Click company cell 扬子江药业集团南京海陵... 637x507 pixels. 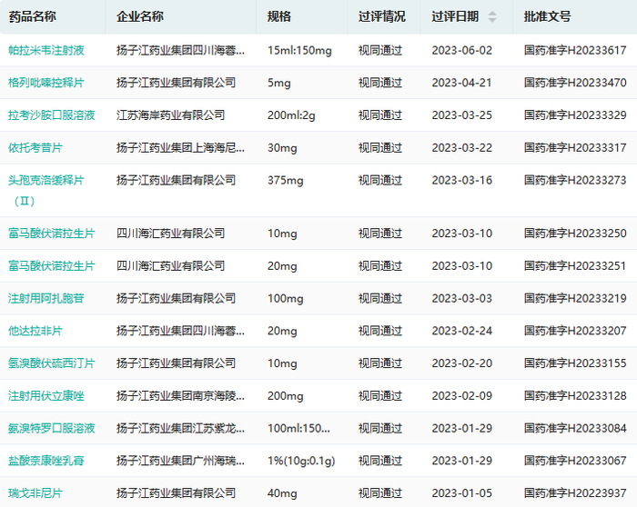point(180,395)
